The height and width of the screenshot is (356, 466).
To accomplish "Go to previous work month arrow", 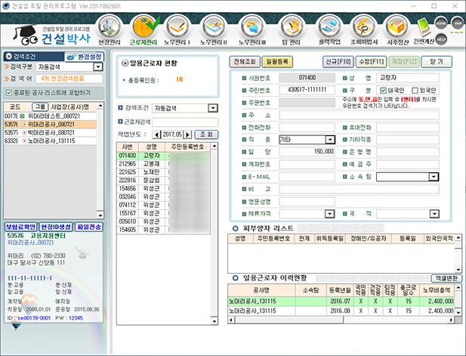I will (x=156, y=135).
